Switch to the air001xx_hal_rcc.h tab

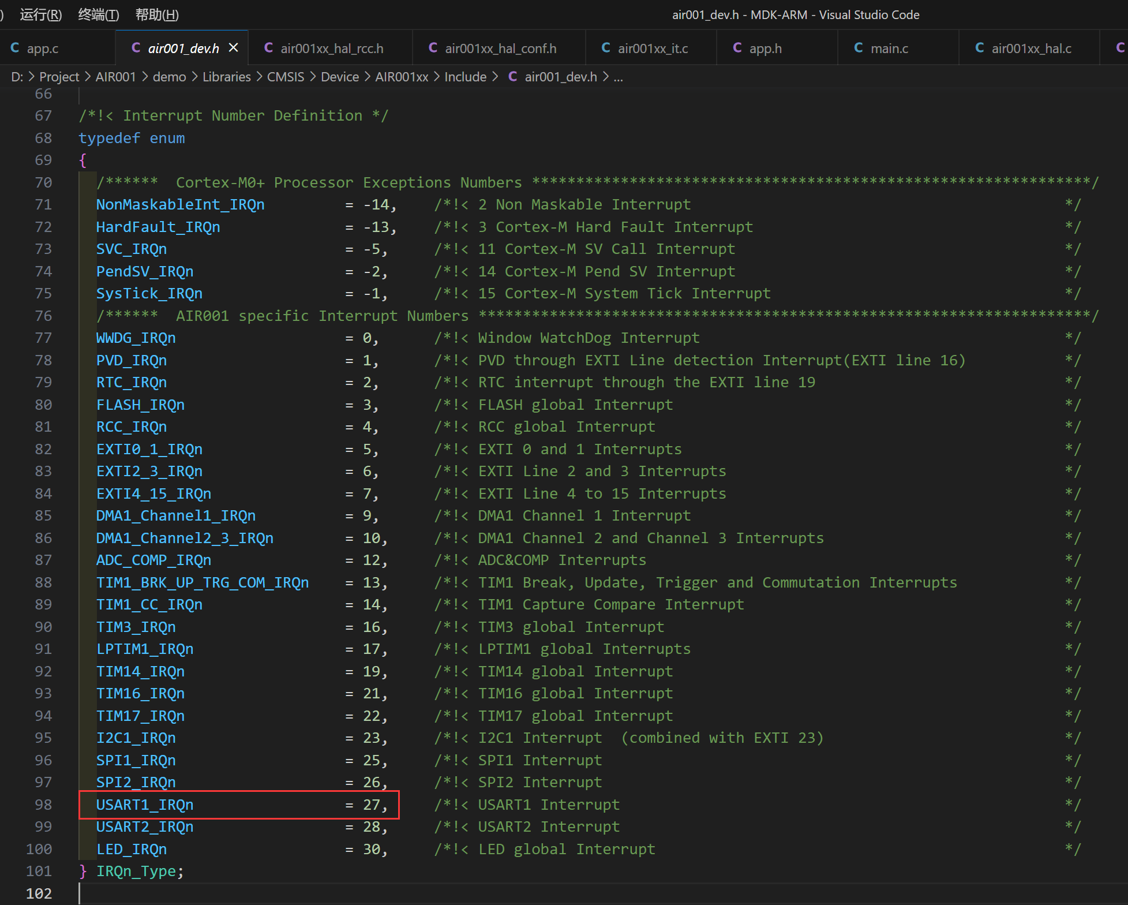point(331,48)
